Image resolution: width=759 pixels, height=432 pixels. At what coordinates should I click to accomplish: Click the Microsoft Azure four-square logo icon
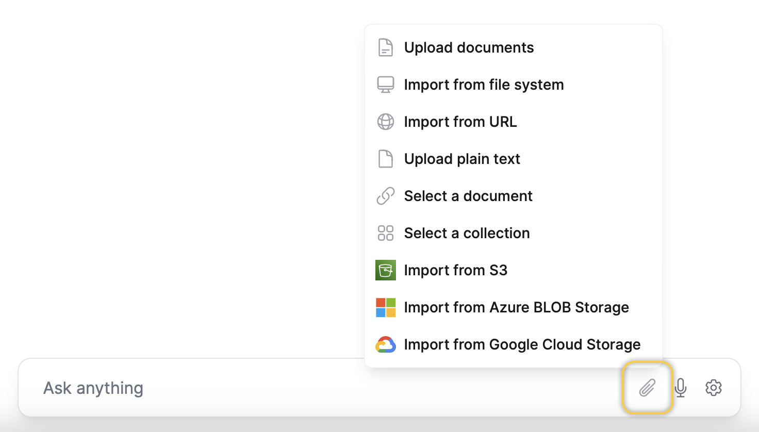[386, 307]
